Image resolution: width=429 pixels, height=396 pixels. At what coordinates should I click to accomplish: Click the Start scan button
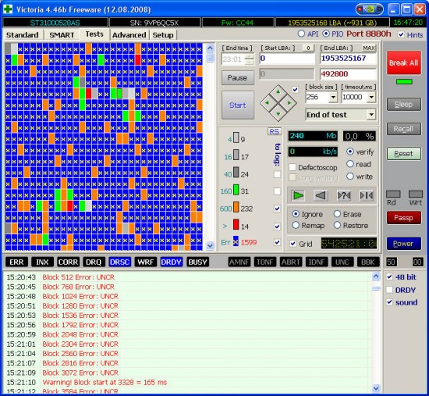[x=237, y=105]
